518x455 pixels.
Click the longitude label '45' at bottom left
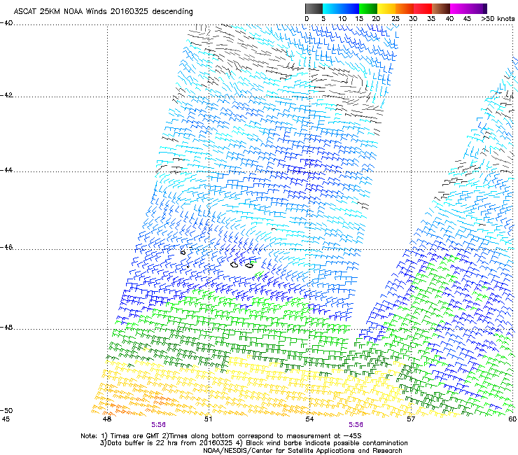point(6,419)
